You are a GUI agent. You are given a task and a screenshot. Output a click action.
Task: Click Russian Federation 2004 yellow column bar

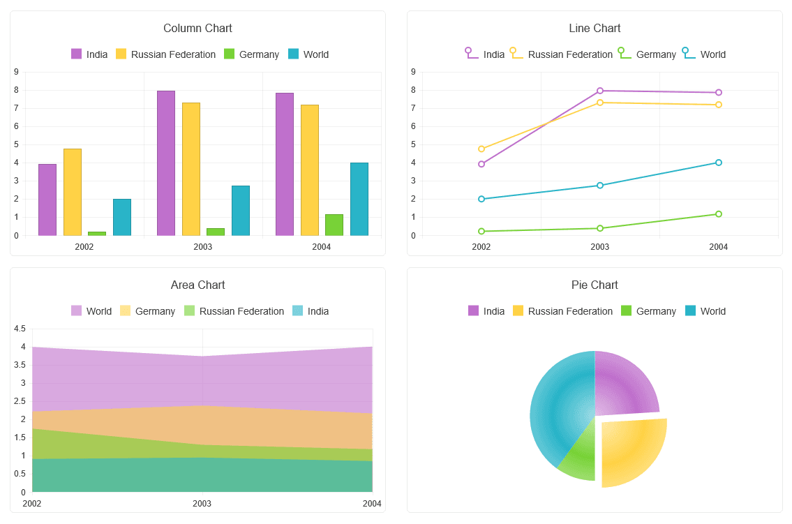(310, 170)
